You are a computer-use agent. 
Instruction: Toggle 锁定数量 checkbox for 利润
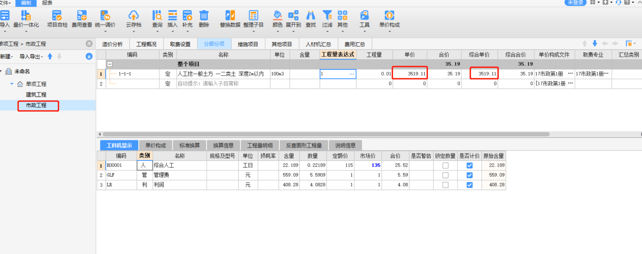[445, 185]
